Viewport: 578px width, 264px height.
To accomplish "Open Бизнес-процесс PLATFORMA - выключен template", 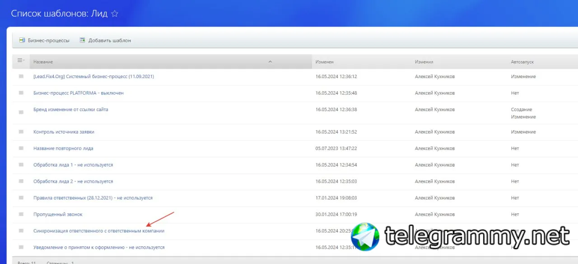I will pyautogui.click(x=79, y=93).
